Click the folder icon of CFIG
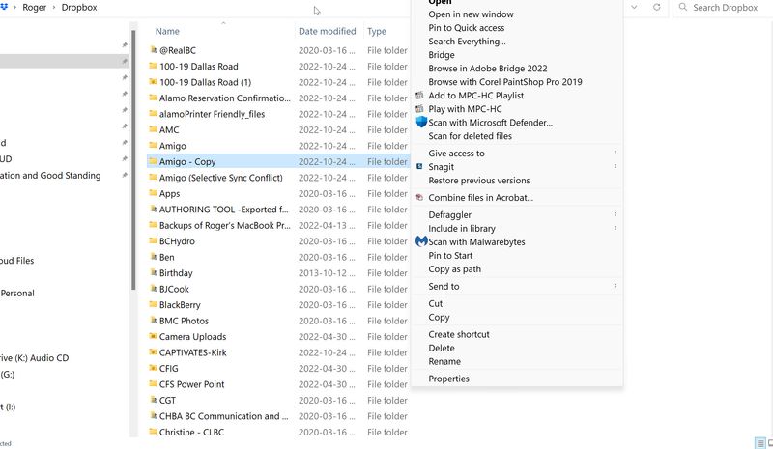773x449 pixels. (153, 368)
